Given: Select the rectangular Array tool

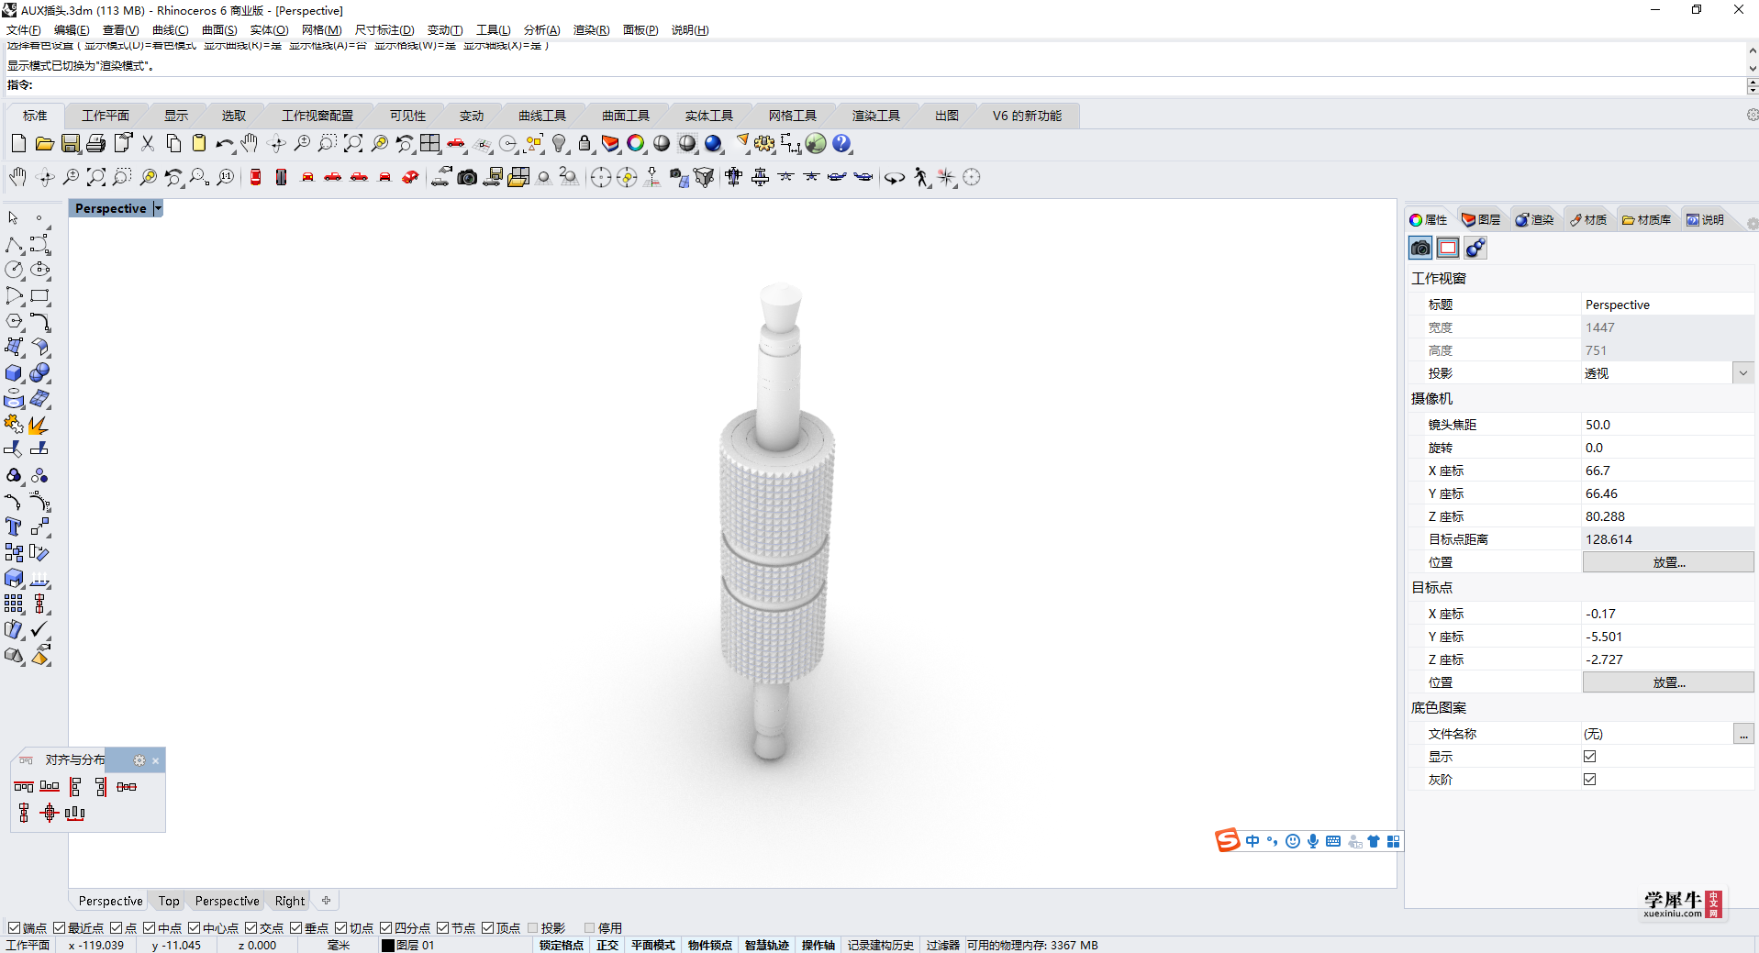Looking at the screenshot, I should (14, 604).
